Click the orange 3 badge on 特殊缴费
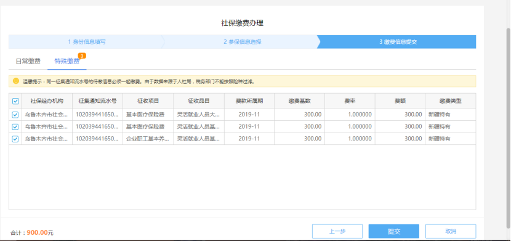The height and width of the screenshot is (241, 511). pos(82,55)
